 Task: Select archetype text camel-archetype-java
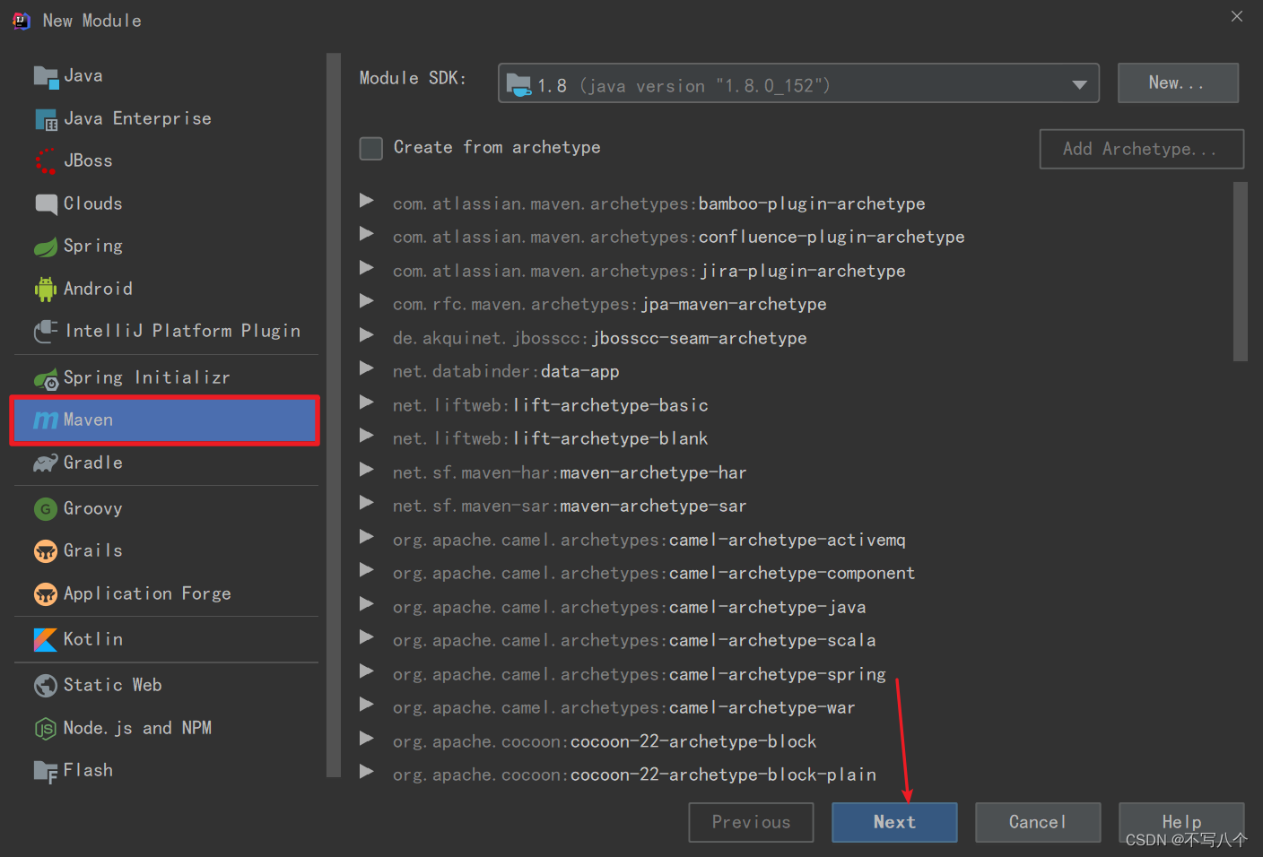point(767,607)
